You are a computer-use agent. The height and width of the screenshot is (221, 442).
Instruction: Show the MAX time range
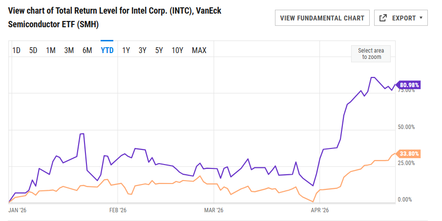[x=199, y=50]
